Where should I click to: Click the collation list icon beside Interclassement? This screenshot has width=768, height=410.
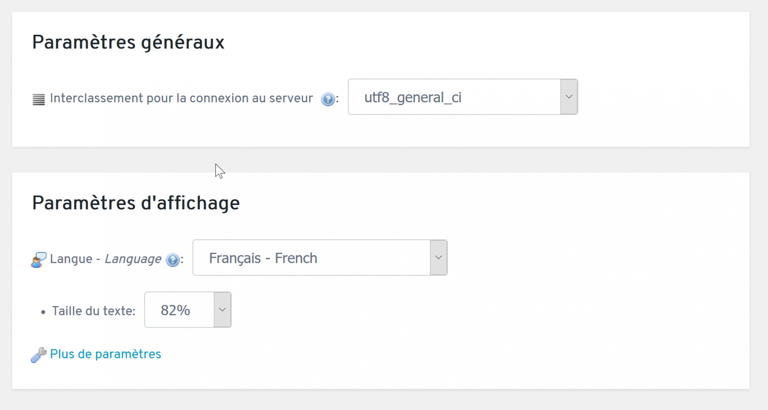38,99
